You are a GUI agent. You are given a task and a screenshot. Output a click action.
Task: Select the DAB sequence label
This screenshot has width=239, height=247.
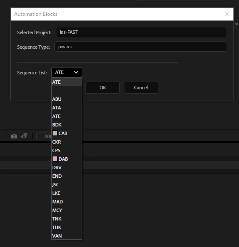[63, 159]
